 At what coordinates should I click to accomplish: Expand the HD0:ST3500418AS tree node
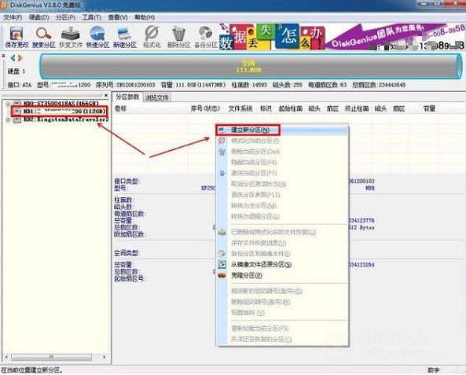[8, 104]
